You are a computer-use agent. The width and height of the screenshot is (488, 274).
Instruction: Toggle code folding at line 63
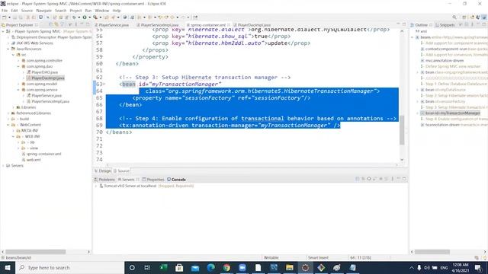tap(104, 84)
